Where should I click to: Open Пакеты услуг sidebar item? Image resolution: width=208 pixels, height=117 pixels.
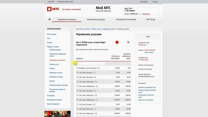coord(54,64)
